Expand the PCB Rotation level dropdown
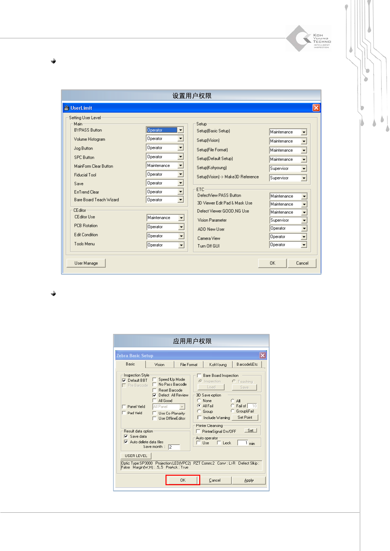This screenshot has width=390, height=551. tap(181, 227)
